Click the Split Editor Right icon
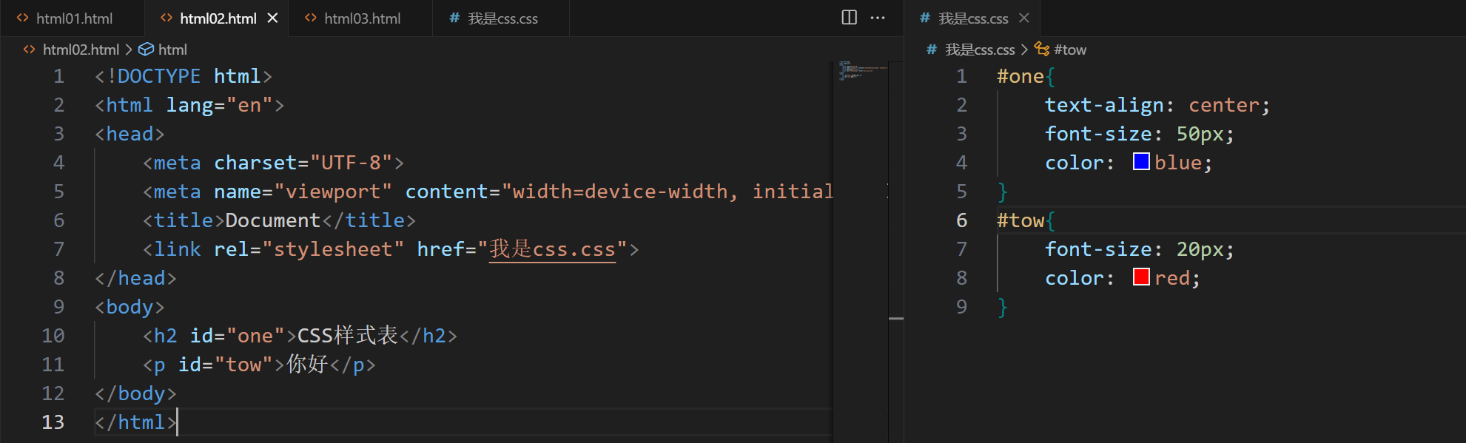 click(x=850, y=18)
